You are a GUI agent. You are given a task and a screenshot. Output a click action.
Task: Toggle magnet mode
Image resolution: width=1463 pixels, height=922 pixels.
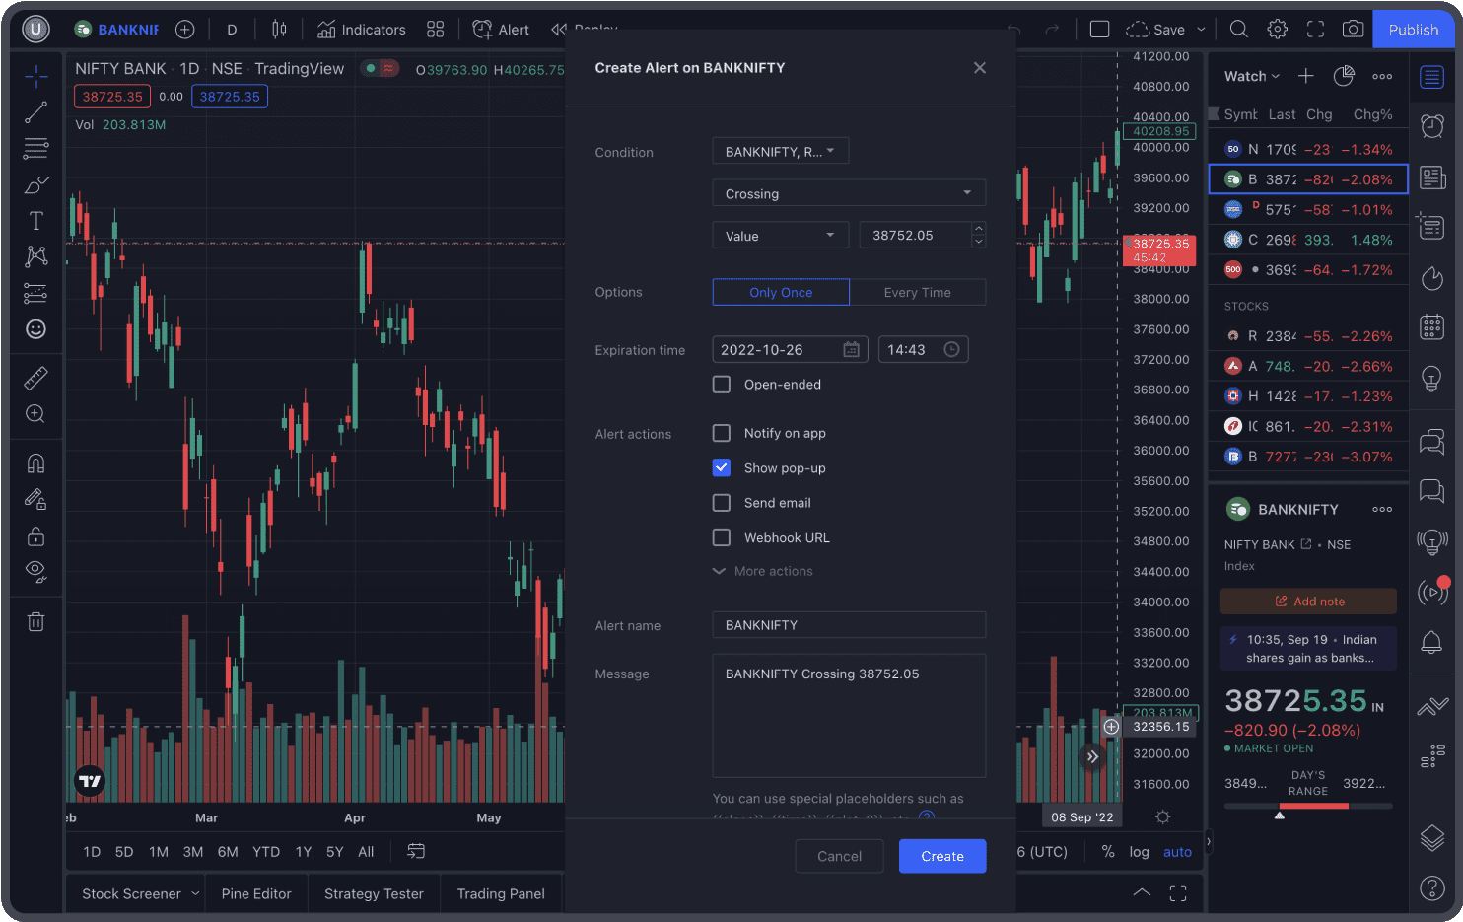[36, 463]
